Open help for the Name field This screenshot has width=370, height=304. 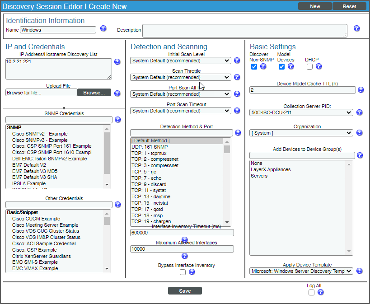[x=103, y=28]
